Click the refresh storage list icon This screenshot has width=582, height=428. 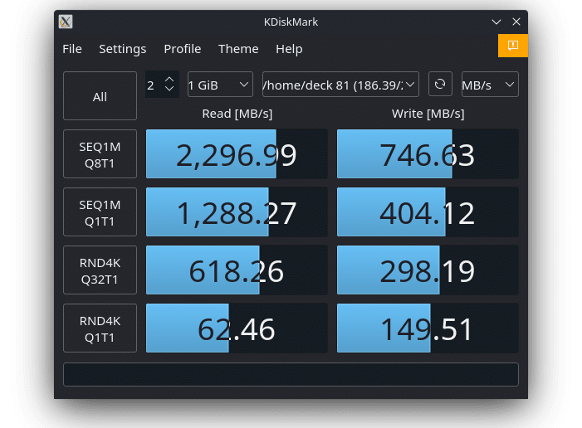point(440,85)
